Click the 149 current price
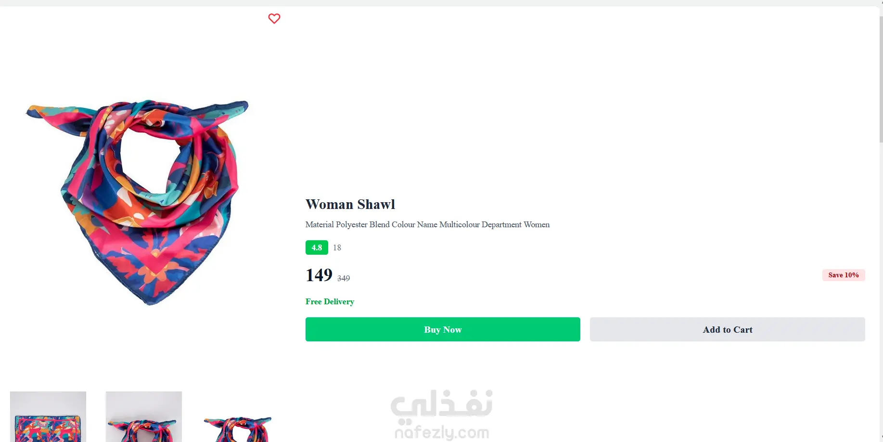The height and width of the screenshot is (442, 883). click(319, 275)
